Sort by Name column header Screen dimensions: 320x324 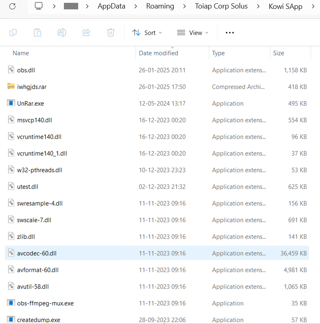click(x=21, y=53)
